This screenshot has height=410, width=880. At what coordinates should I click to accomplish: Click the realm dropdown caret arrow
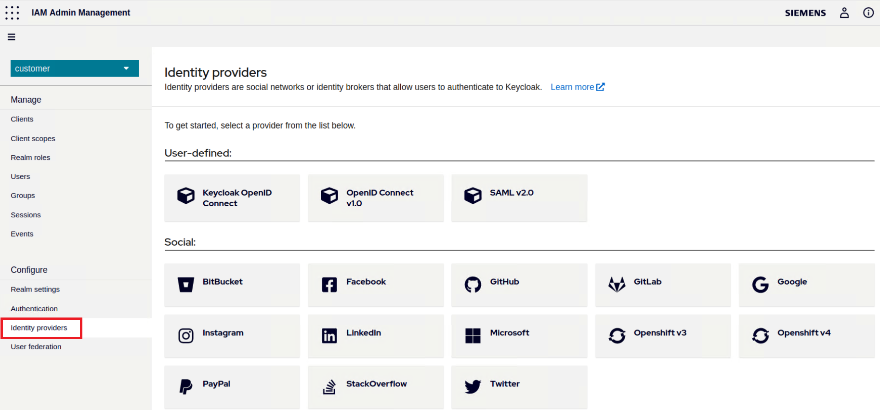click(x=126, y=68)
